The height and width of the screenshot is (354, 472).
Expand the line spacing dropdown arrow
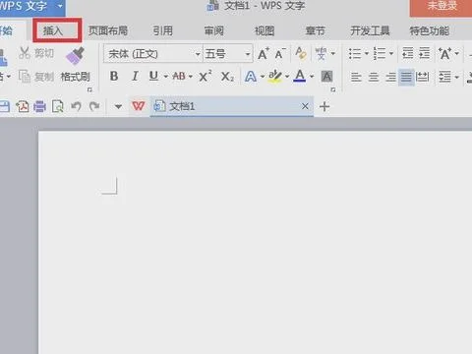(456, 78)
